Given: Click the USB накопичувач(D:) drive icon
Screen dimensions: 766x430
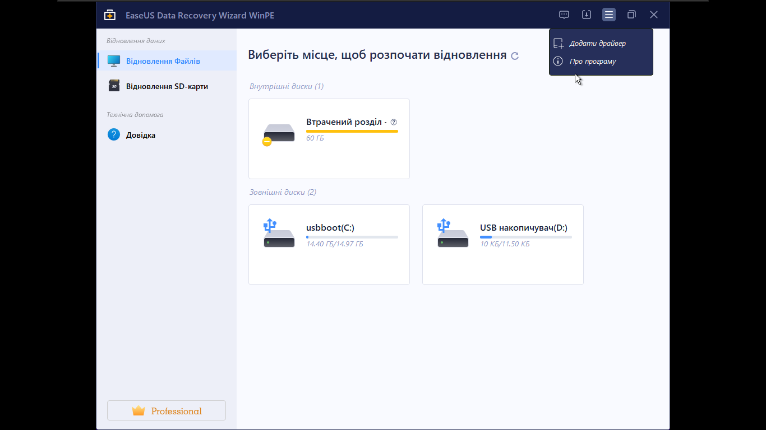Looking at the screenshot, I should [453, 233].
